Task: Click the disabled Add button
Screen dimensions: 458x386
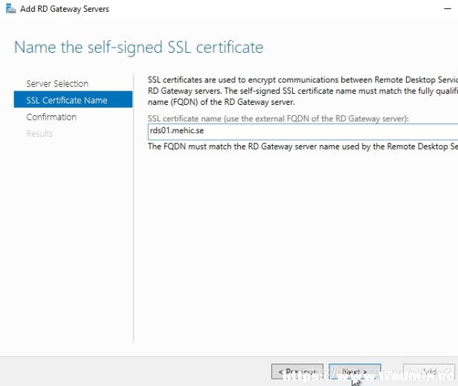Action: (429, 371)
